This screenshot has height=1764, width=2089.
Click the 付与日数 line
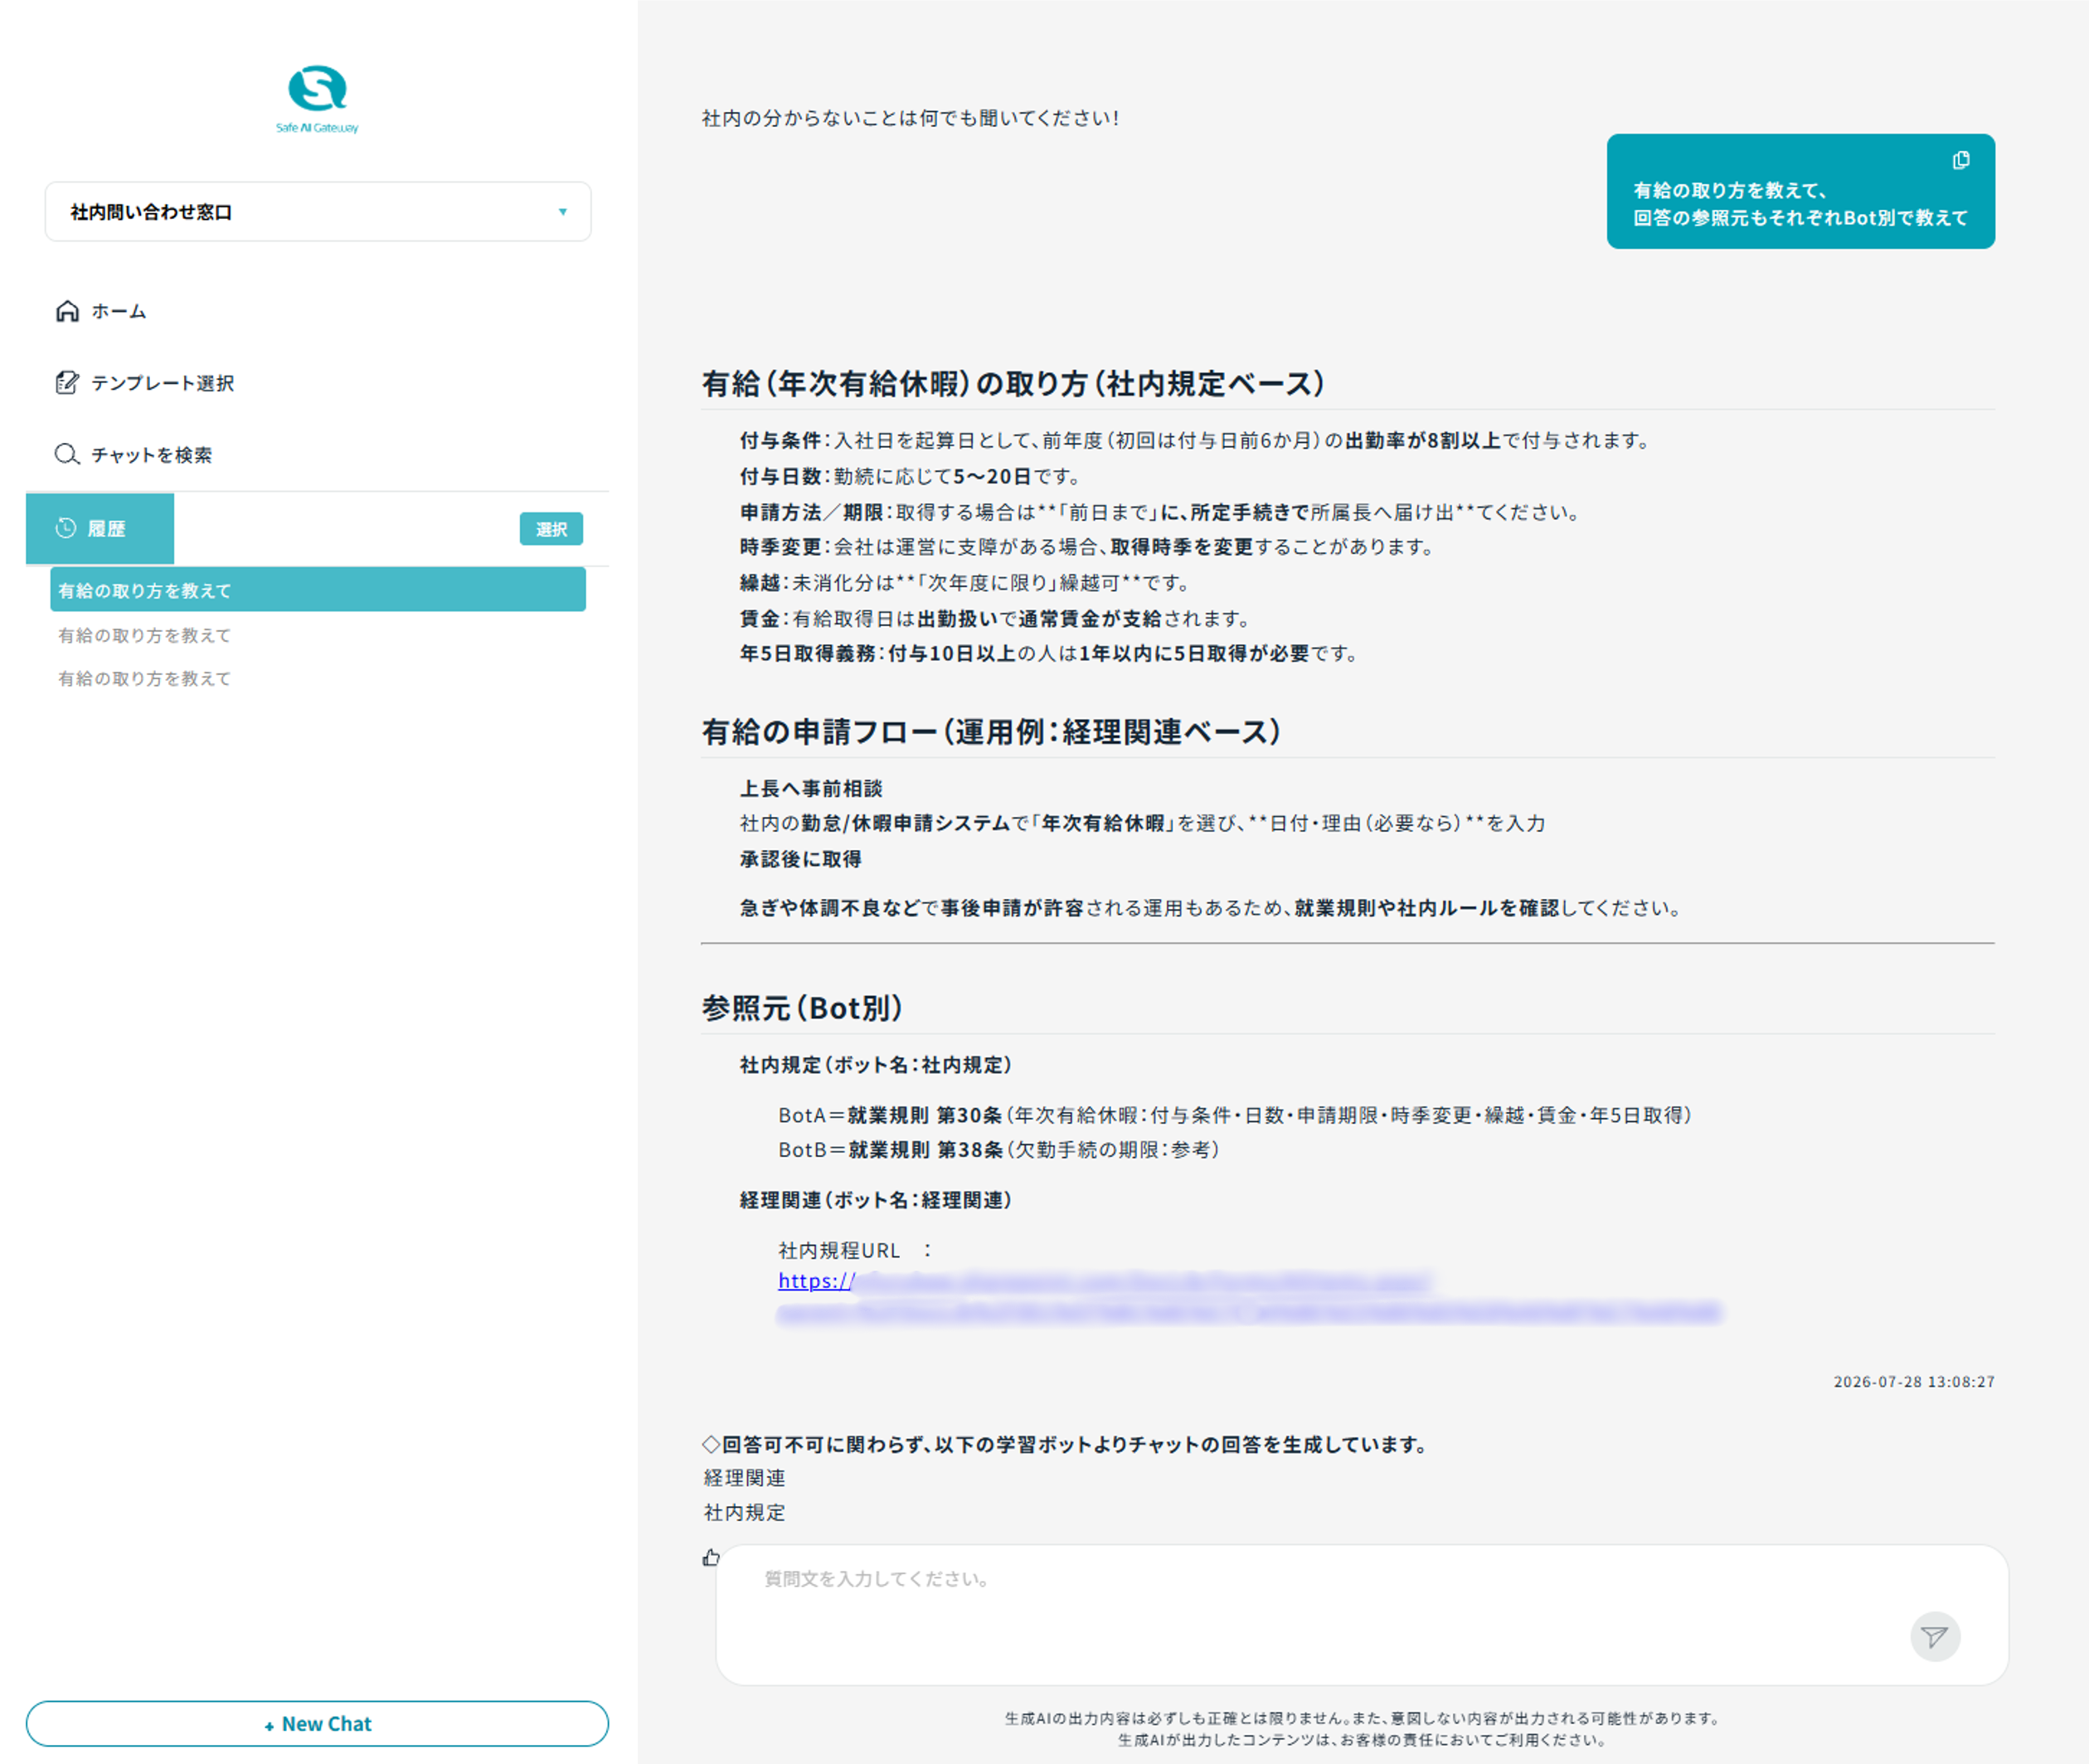pos(910,476)
